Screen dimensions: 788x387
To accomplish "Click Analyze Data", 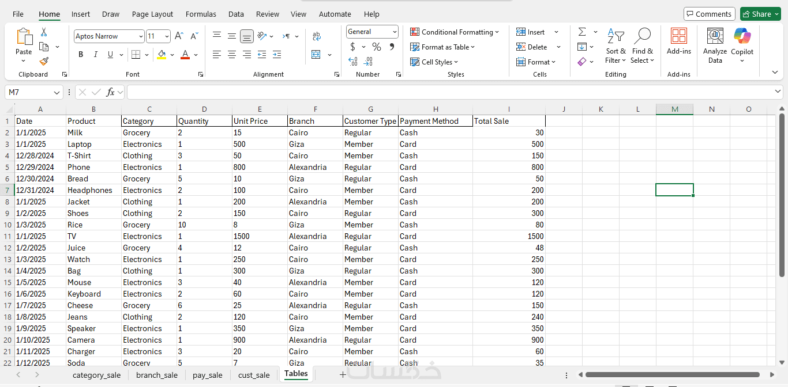I will (x=715, y=46).
